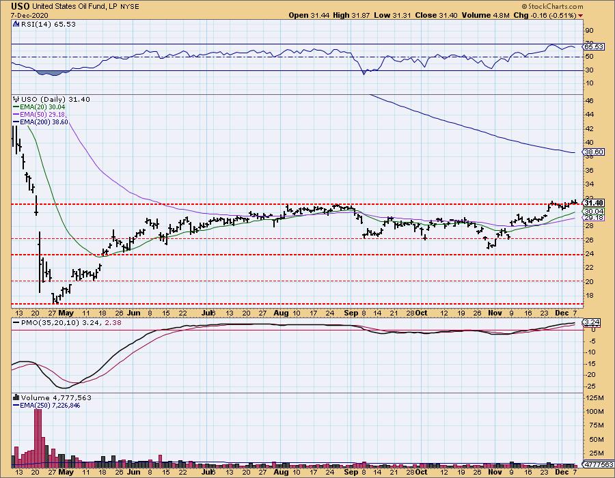Click the Open 31.44 value
The image size is (615, 478).
pos(310,15)
